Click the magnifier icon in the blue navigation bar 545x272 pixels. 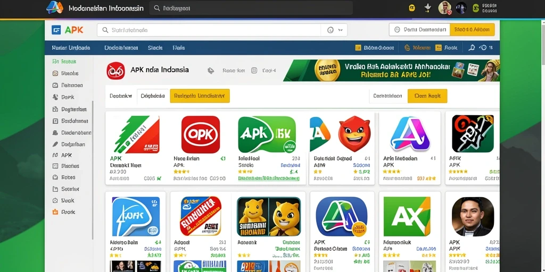(472, 48)
